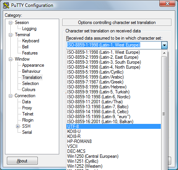Open Behaviour settings category
The height and width of the screenshot is (170, 178).
(31, 71)
